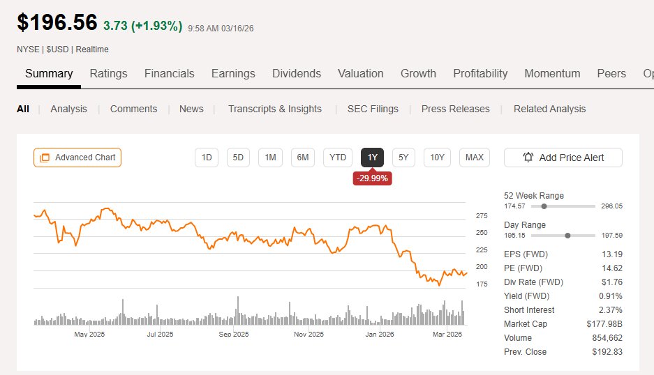Image resolution: width=654 pixels, height=375 pixels.
Task: Select the 1M chart range
Action: (x=270, y=158)
